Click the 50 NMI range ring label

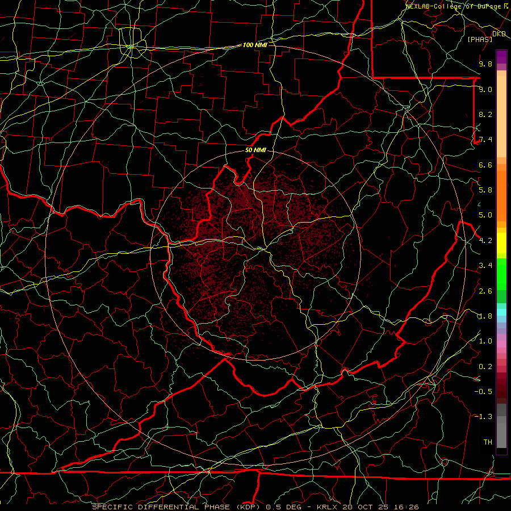(256, 150)
